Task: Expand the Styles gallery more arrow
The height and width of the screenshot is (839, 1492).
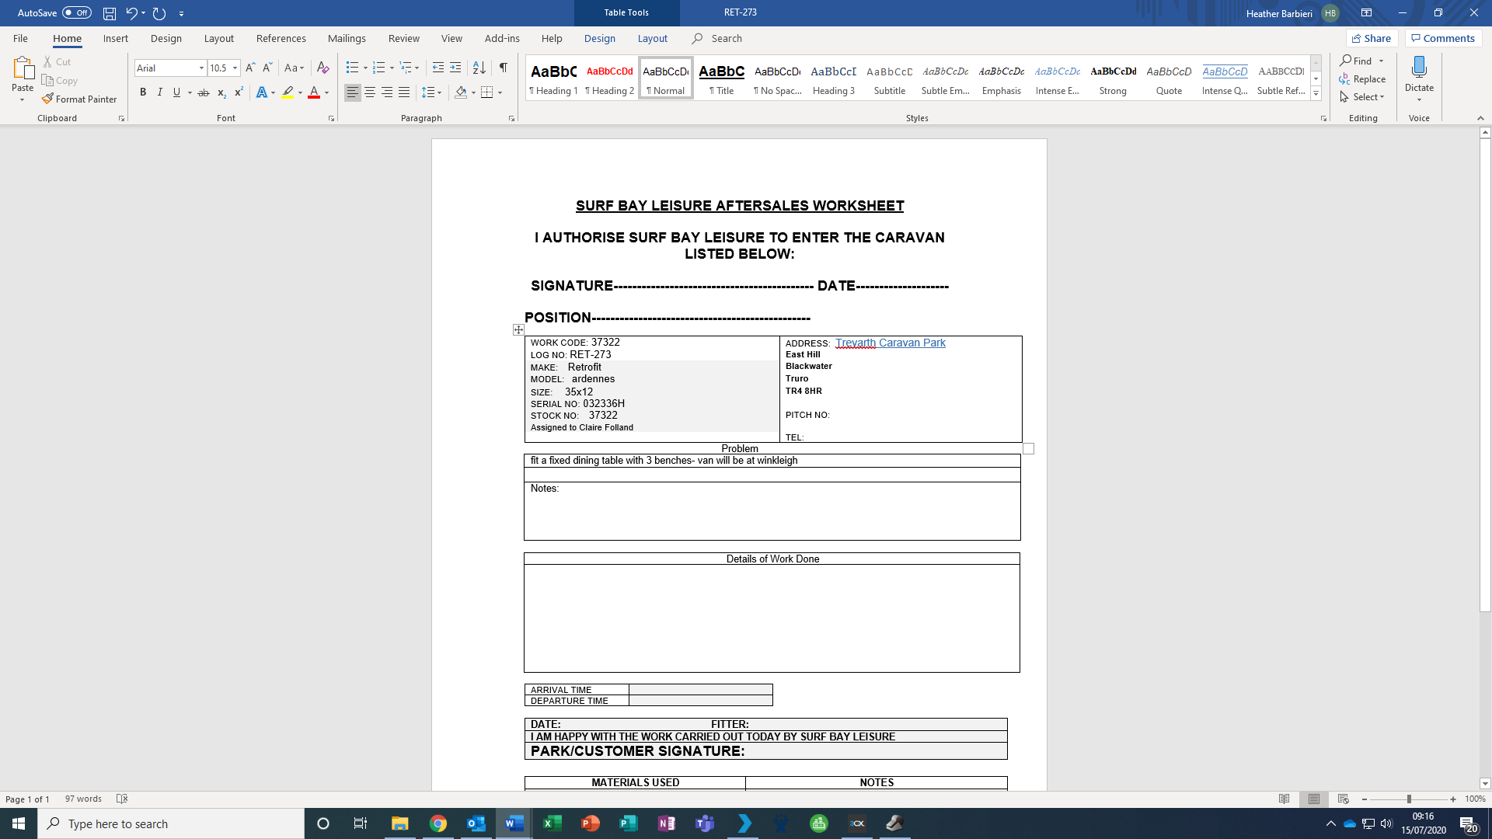Action: [1316, 94]
